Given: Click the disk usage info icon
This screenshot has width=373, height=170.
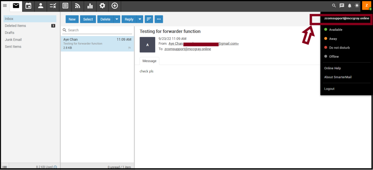Looking at the screenshot, I should click(55, 167).
